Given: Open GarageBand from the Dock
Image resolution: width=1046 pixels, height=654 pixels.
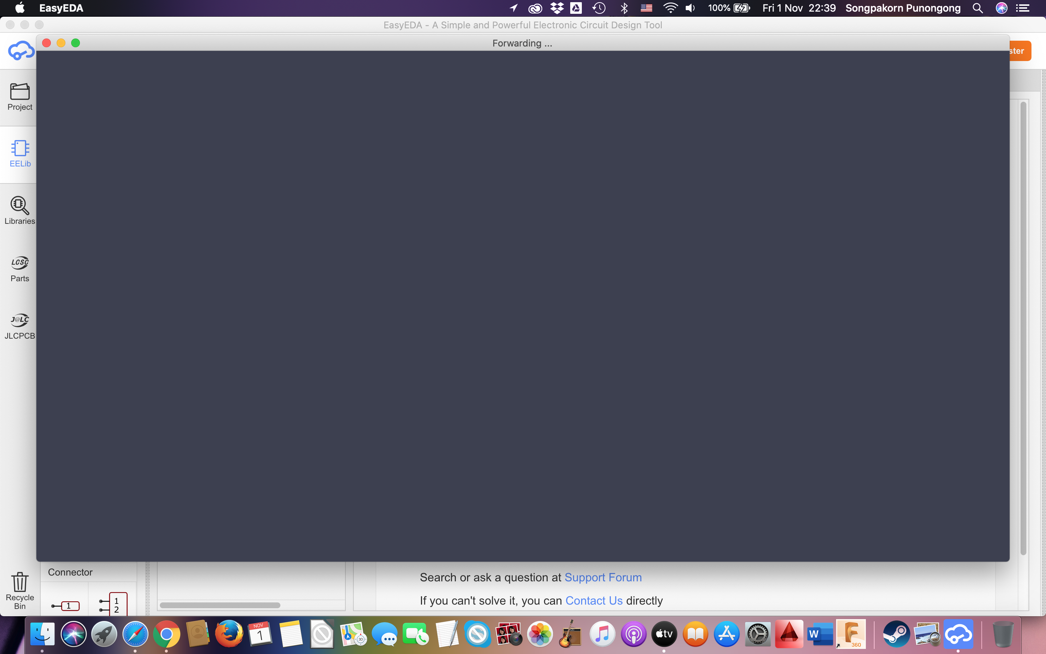Looking at the screenshot, I should 571,634.
